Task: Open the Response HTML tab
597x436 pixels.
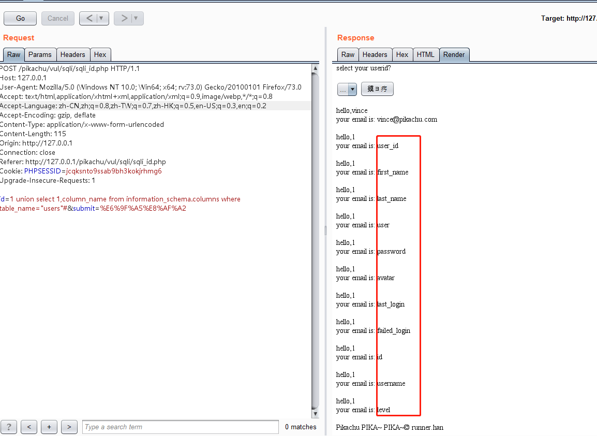Action: pos(425,54)
